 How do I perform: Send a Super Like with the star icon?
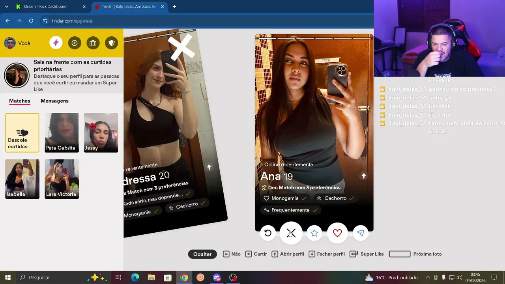[x=314, y=233]
